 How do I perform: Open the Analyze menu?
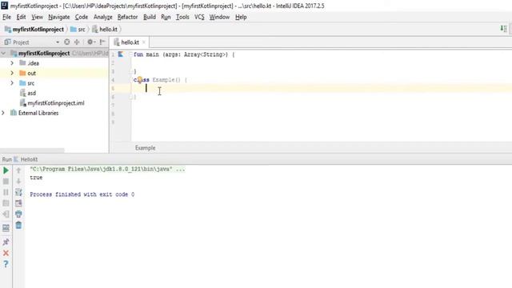(x=103, y=17)
